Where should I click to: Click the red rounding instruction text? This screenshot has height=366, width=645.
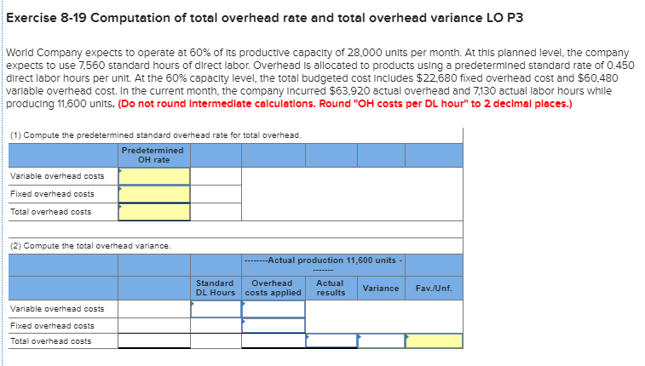[x=345, y=104]
